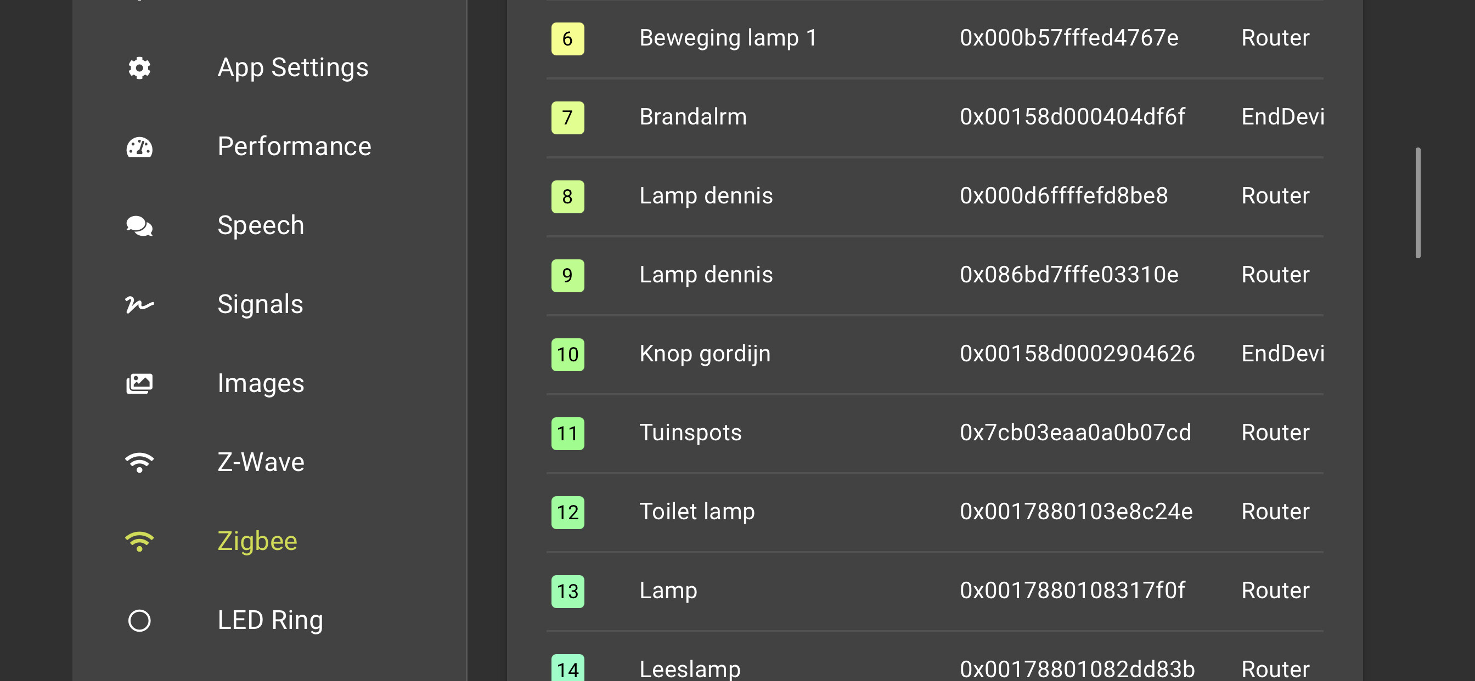Click the yellow number 6 badge
The height and width of the screenshot is (681, 1475).
point(567,39)
